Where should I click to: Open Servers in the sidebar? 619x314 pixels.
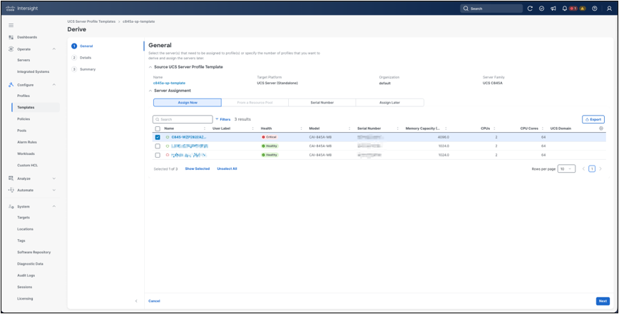point(24,60)
